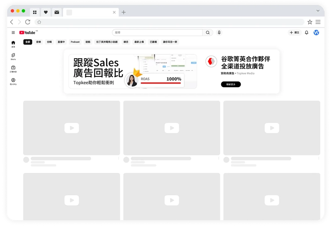Screen dimensions: 332x226
Task: Click the search magnifier button
Action: pyautogui.click(x=208, y=32)
